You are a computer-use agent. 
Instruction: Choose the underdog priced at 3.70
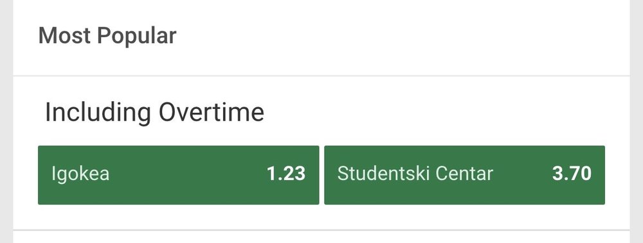coord(465,174)
